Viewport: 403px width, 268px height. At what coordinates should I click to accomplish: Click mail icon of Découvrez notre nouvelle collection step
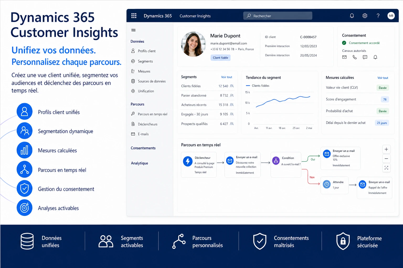pyautogui.click(x=230, y=160)
